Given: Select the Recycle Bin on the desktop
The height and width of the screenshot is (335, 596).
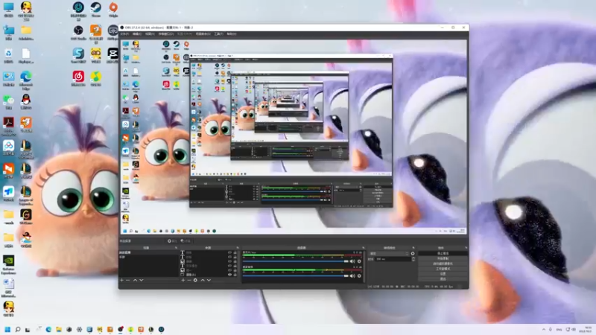Looking at the screenshot, I should click(8, 56).
